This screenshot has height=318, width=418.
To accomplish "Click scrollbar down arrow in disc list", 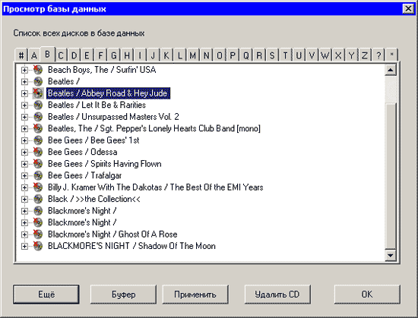I will 391,256.
